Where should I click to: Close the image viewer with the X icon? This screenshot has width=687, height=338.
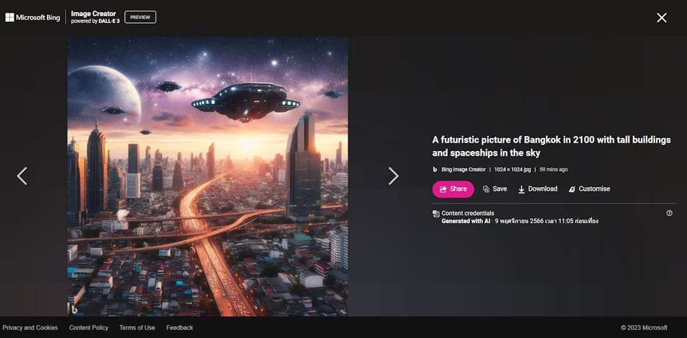pyautogui.click(x=661, y=17)
